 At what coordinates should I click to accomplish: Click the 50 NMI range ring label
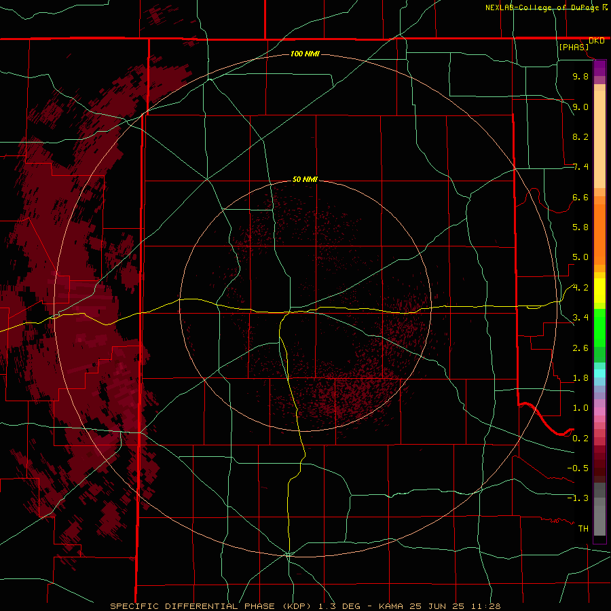pyautogui.click(x=305, y=180)
